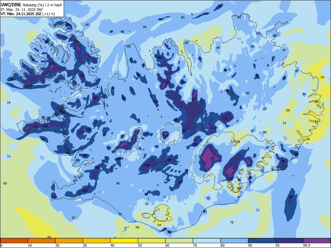Click the dark navy 95–99.9 legend swatch
331x248 pixels.
point(289,241)
